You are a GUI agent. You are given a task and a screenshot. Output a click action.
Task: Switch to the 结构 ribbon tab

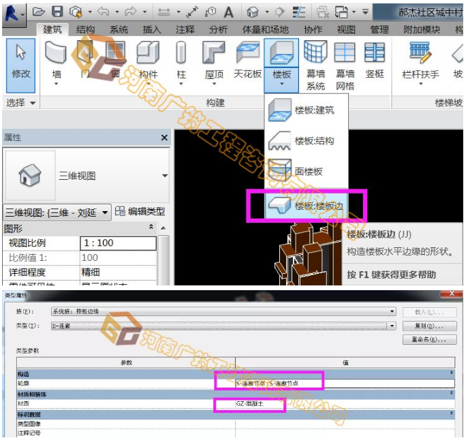pos(85,29)
